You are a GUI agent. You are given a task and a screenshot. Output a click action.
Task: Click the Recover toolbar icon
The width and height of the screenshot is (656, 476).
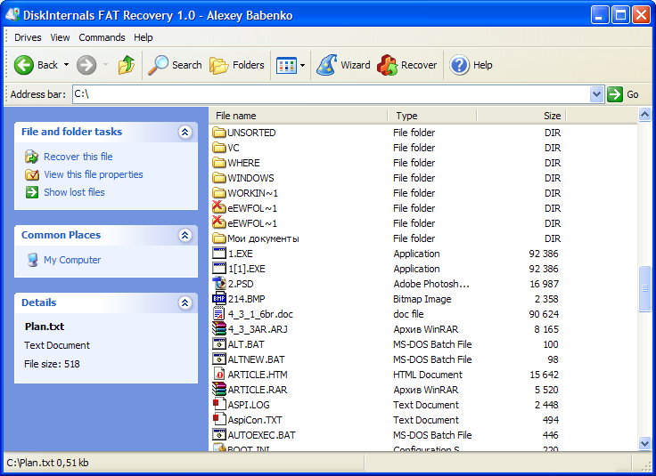tap(387, 65)
